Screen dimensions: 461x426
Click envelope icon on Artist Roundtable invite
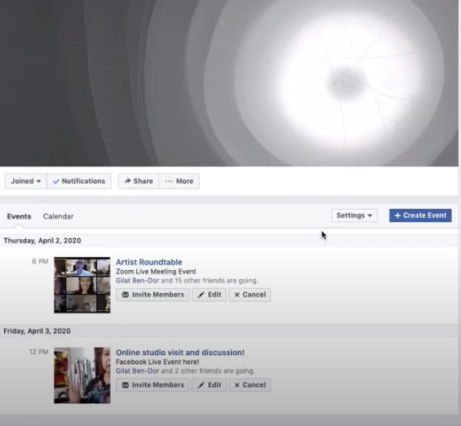[x=126, y=295]
